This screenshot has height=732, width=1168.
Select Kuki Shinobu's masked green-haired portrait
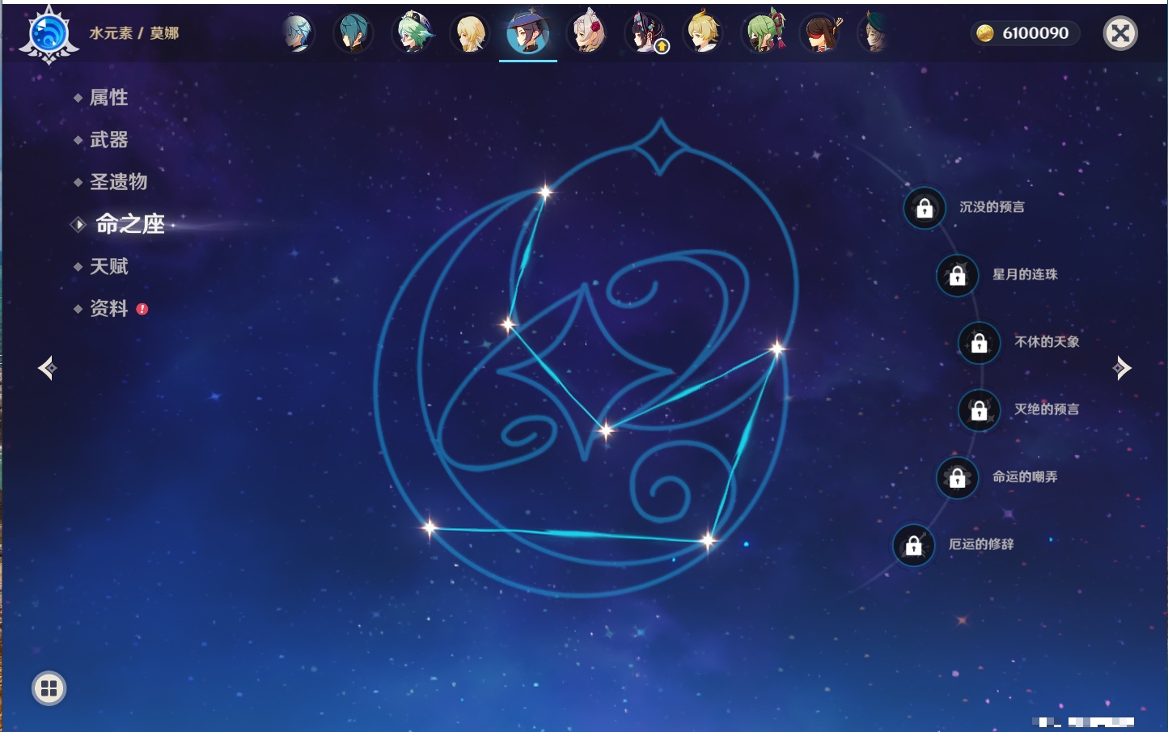(763, 34)
